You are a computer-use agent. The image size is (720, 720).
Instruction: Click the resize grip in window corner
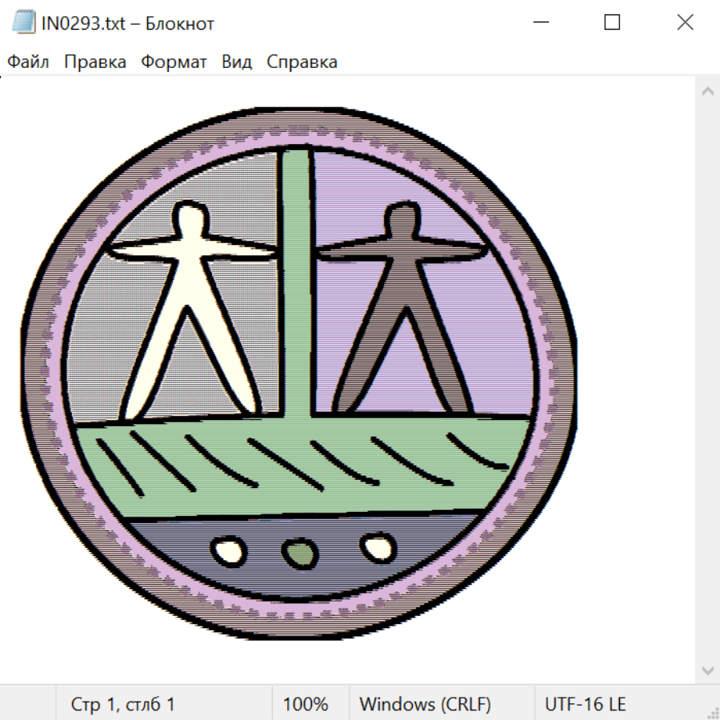pos(713,713)
